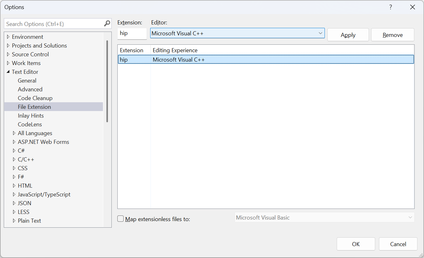
Task: Confirm changes with OK
Action: pos(355,244)
